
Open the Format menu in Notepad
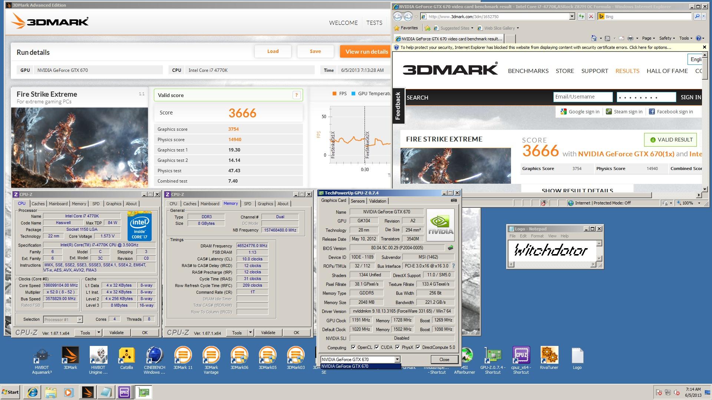[537, 236]
